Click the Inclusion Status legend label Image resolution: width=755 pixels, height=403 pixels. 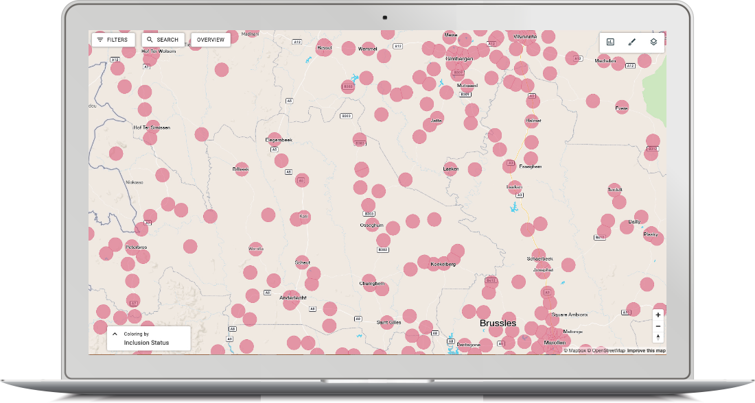coord(146,343)
